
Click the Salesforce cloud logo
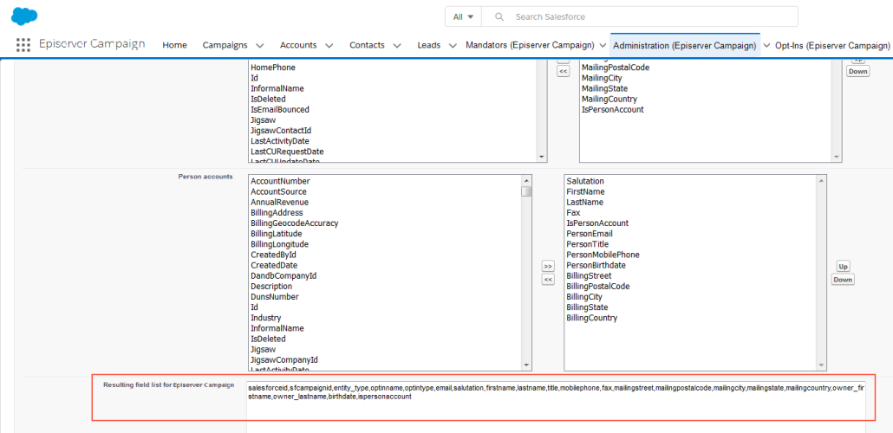click(24, 16)
